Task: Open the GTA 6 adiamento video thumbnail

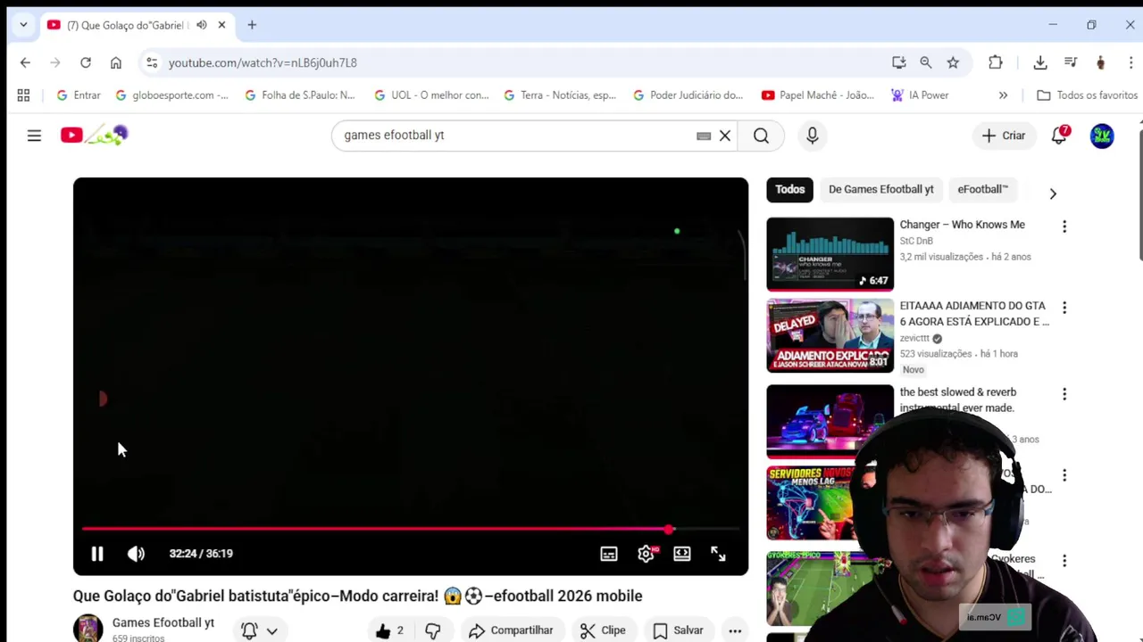Action: tap(830, 335)
